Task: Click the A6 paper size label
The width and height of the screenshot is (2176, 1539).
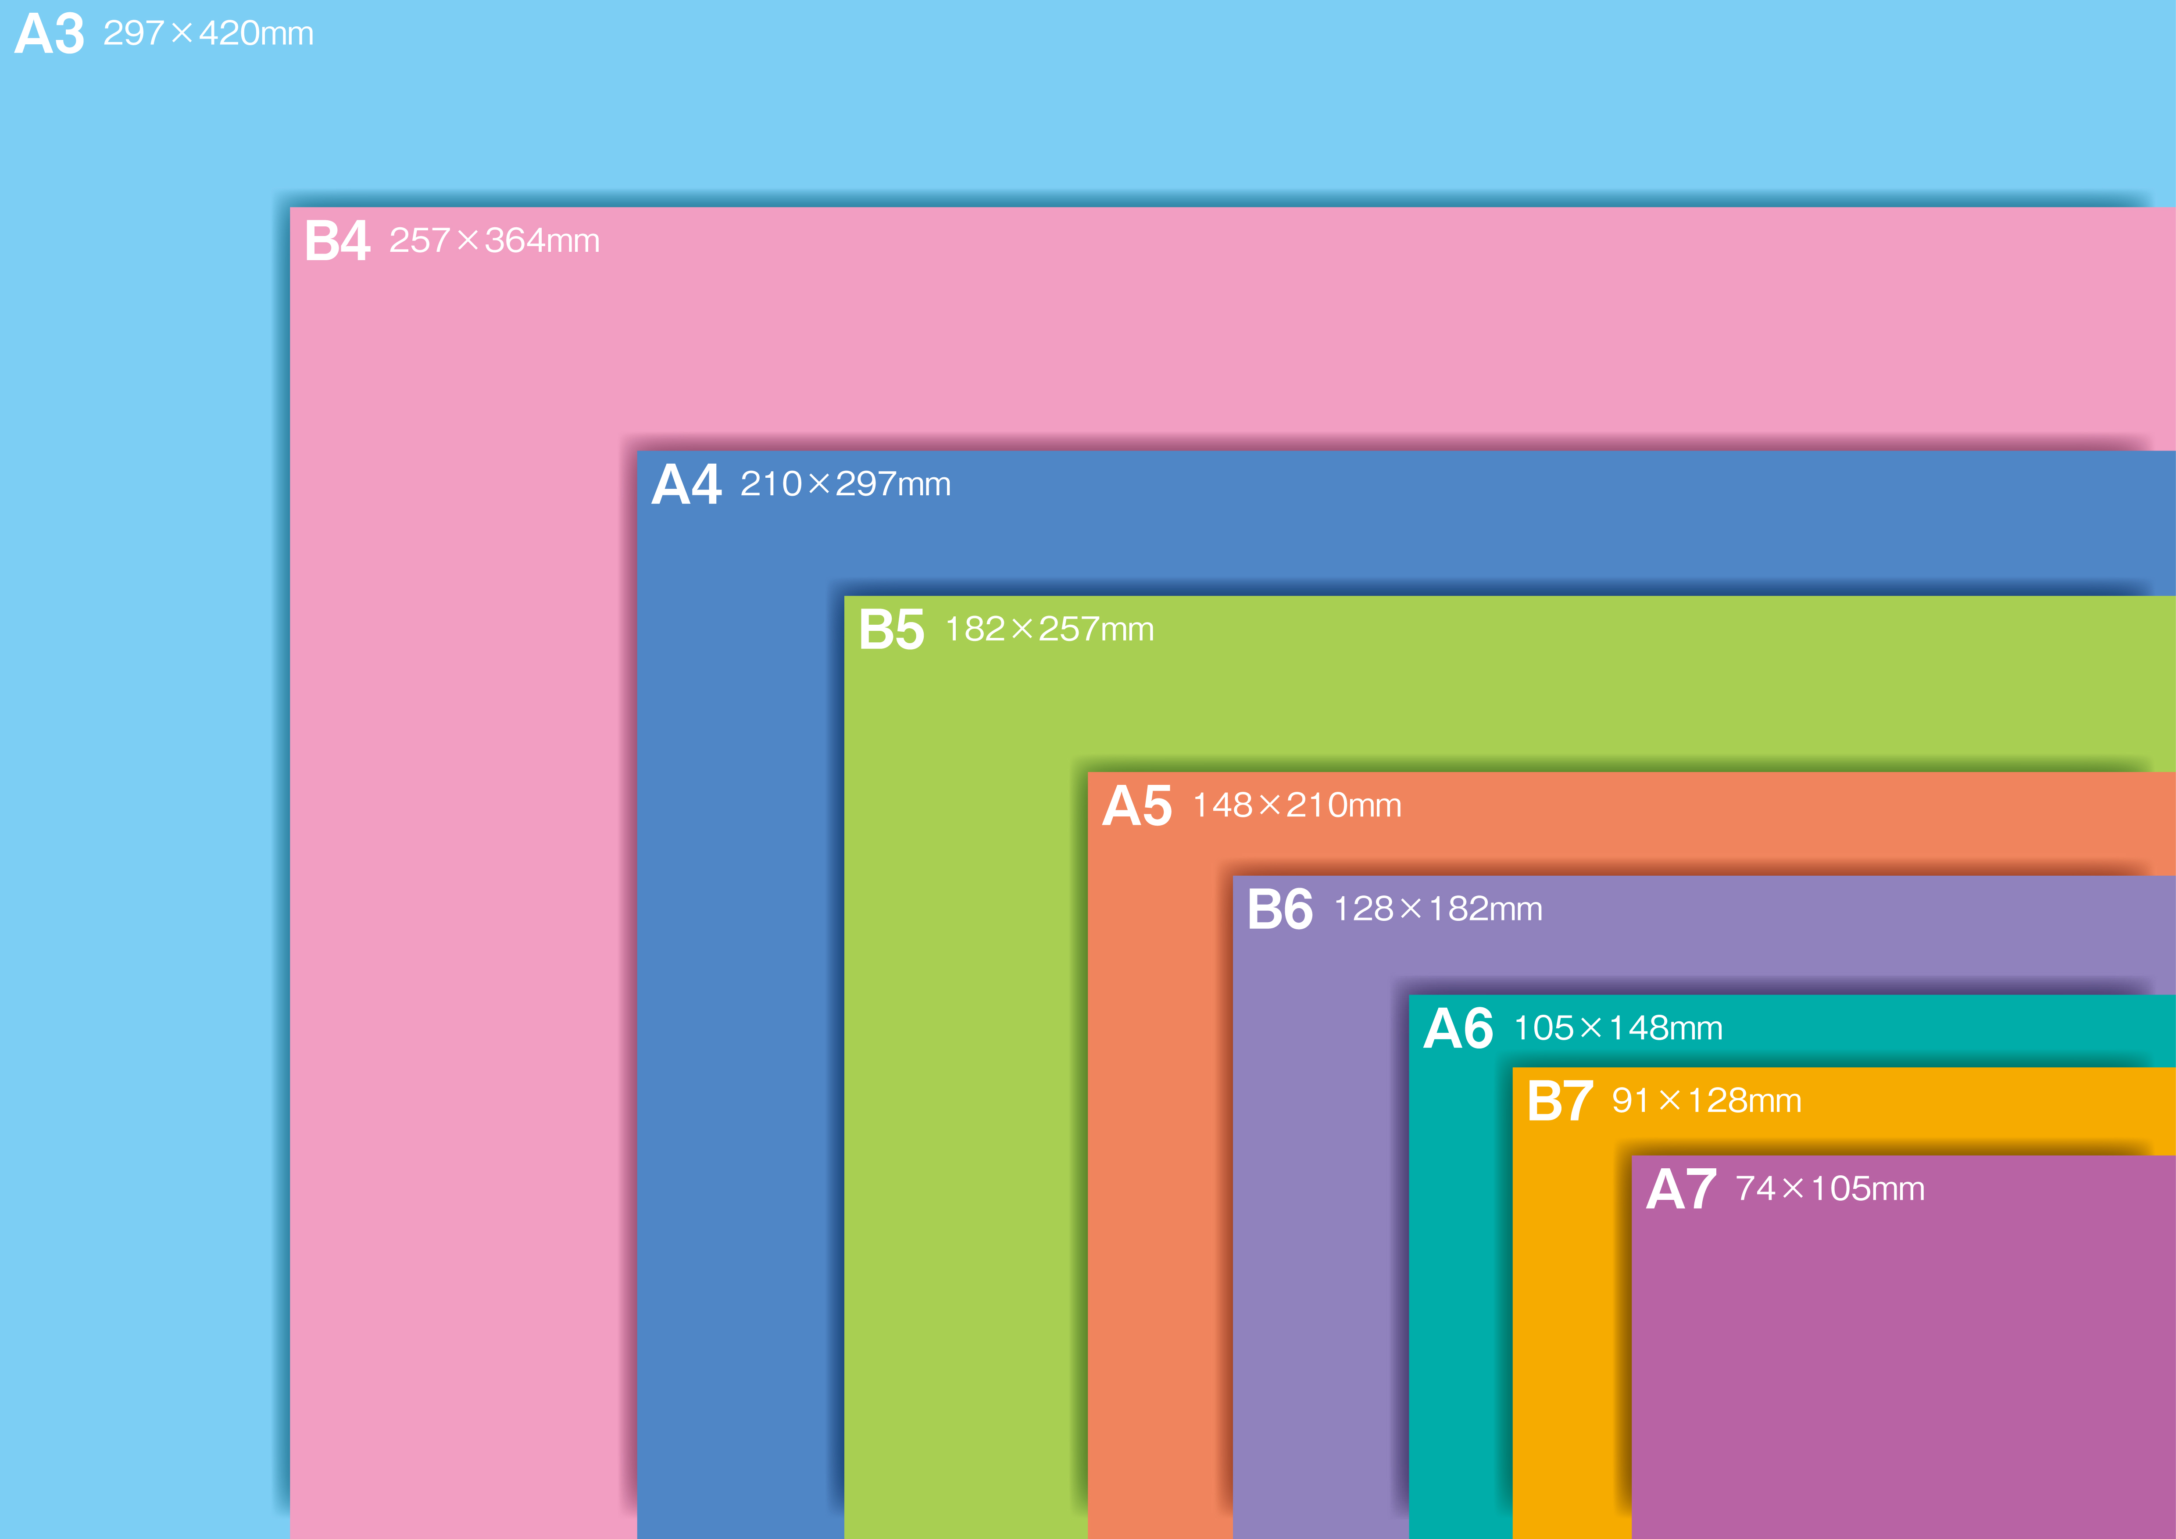Action: [x=1458, y=1029]
